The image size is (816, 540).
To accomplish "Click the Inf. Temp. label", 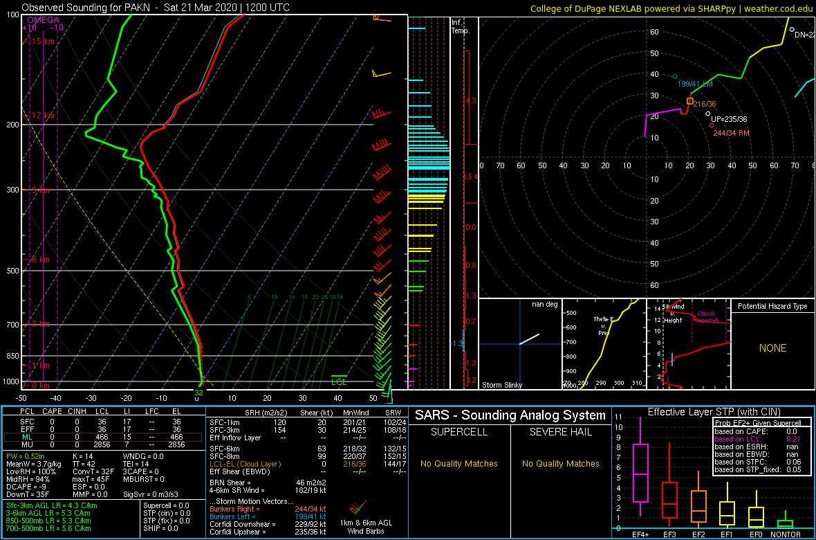I will [x=461, y=26].
